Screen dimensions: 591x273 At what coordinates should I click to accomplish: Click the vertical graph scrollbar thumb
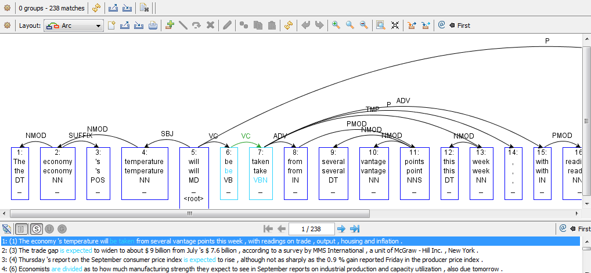[586, 121]
